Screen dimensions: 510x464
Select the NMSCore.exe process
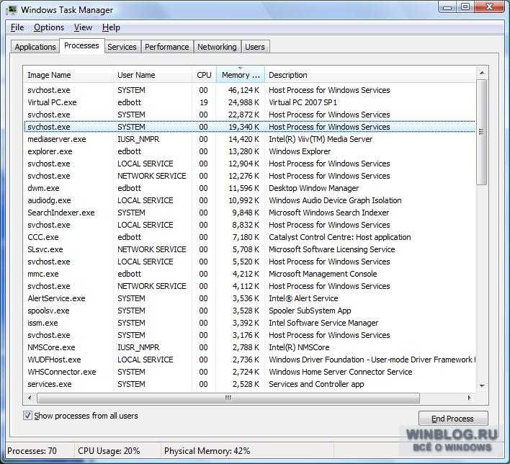pyautogui.click(x=249, y=347)
